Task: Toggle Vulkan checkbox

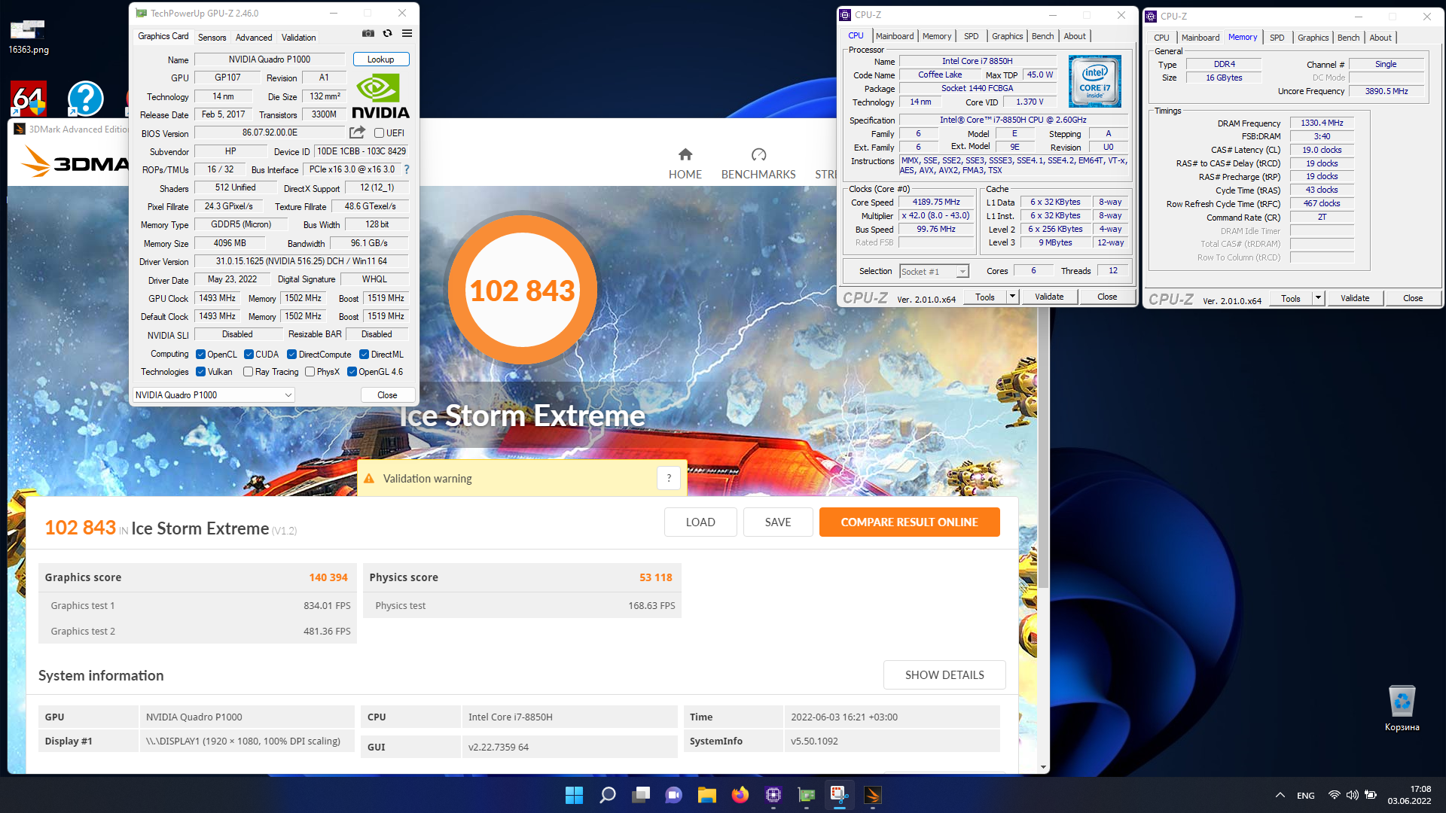Action: [x=200, y=372]
